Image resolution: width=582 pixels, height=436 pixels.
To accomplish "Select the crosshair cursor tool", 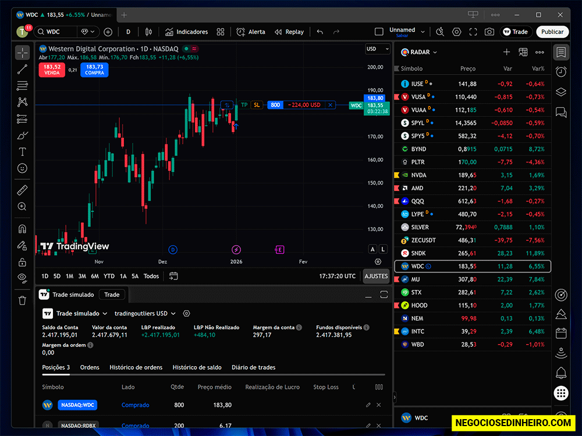I will (x=22, y=52).
